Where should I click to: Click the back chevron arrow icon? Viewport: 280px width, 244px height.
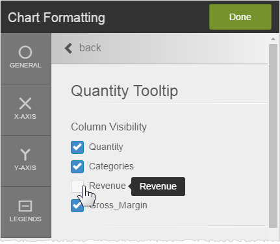coord(68,48)
